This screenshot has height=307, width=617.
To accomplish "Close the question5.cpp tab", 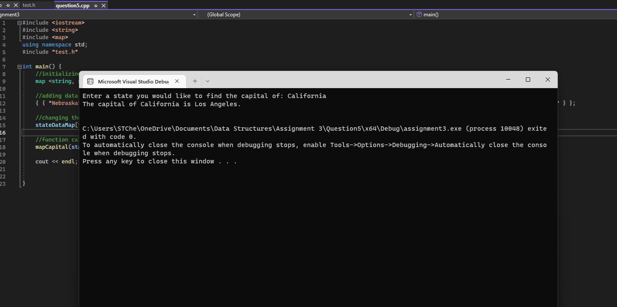I will (x=104, y=5).
